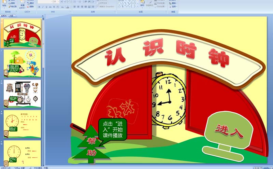Expand the Select (选择) dropdown
The width and height of the screenshot is (273, 169).
[x=177, y=6]
